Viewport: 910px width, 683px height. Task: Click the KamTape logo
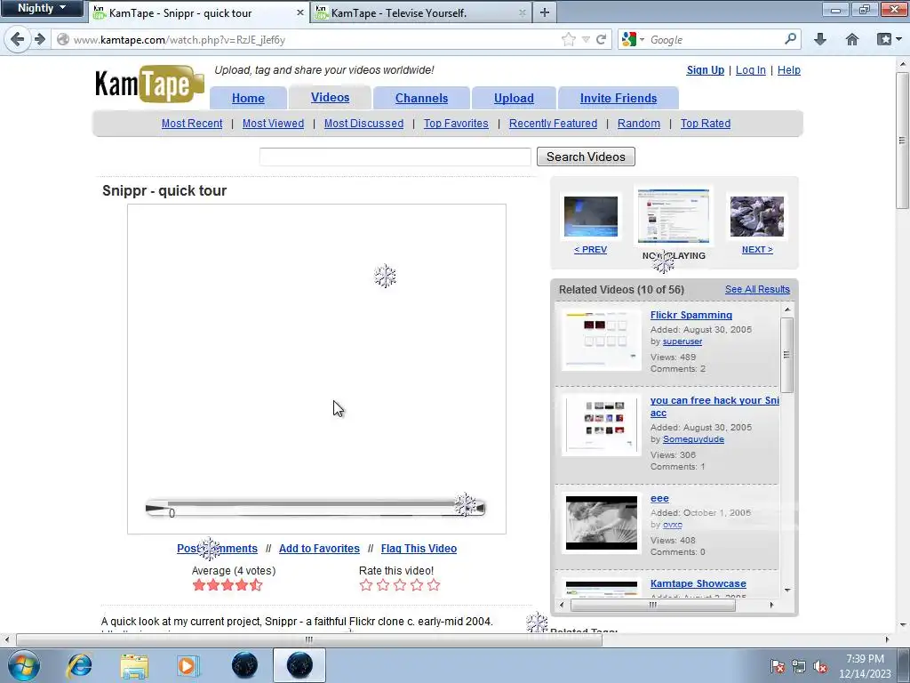click(149, 85)
